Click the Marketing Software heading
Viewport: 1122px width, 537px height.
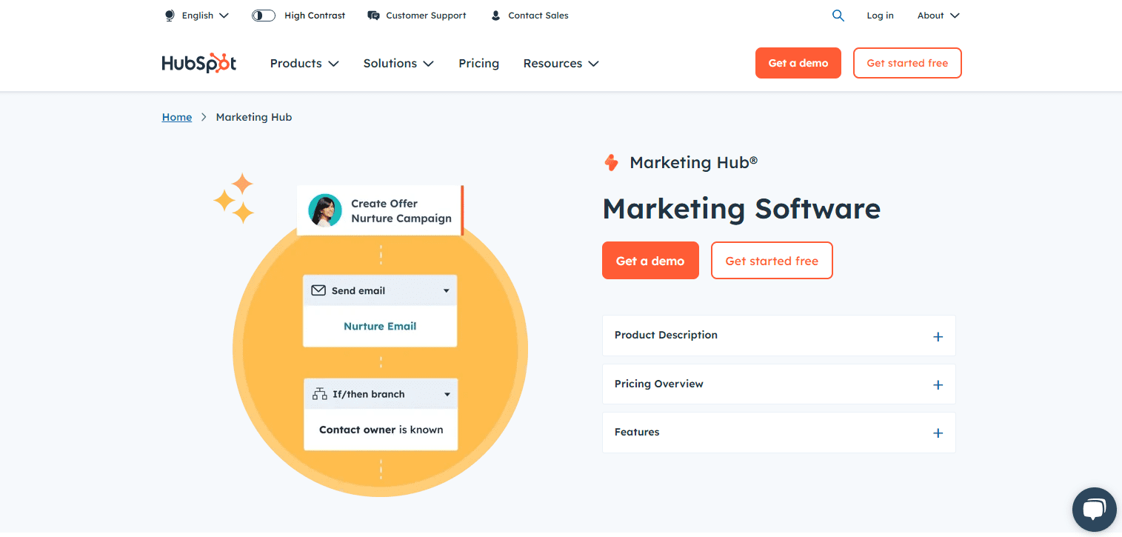[x=741, y=209]
